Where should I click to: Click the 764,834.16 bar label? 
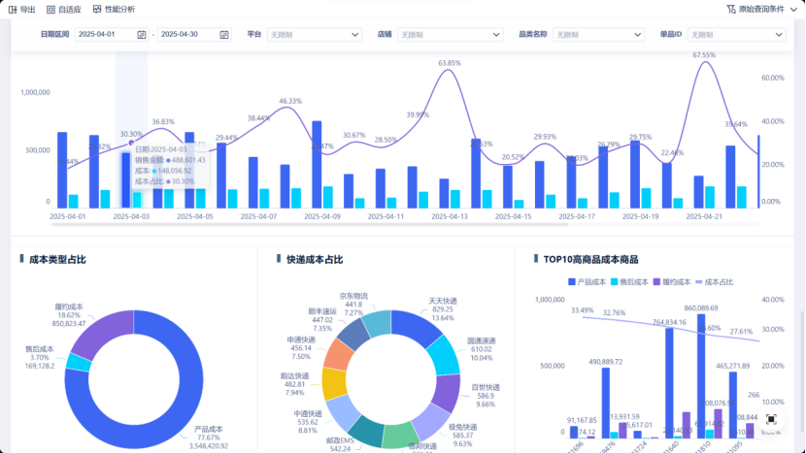tap(669, 323)
